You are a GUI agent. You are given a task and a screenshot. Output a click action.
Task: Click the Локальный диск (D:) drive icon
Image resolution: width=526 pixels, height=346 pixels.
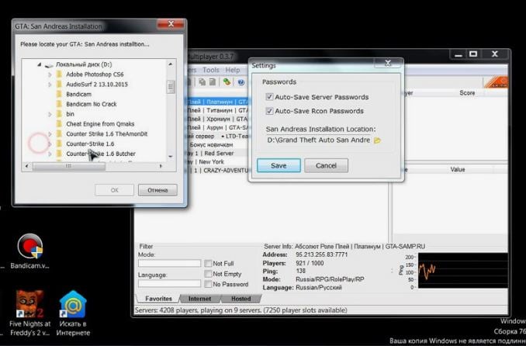(x=50, y=64)
